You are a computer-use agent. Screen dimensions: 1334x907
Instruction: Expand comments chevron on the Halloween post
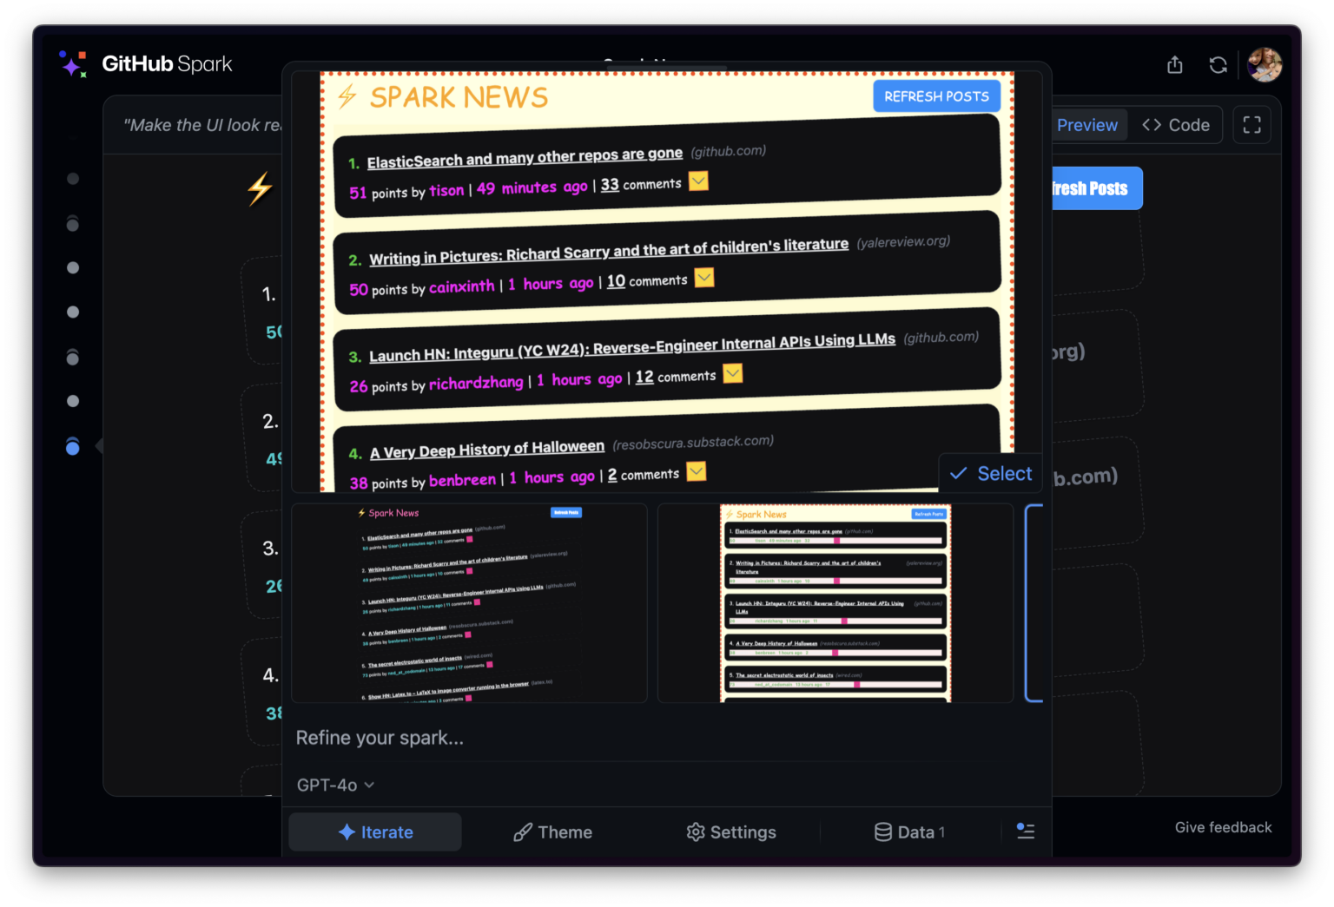696,470
